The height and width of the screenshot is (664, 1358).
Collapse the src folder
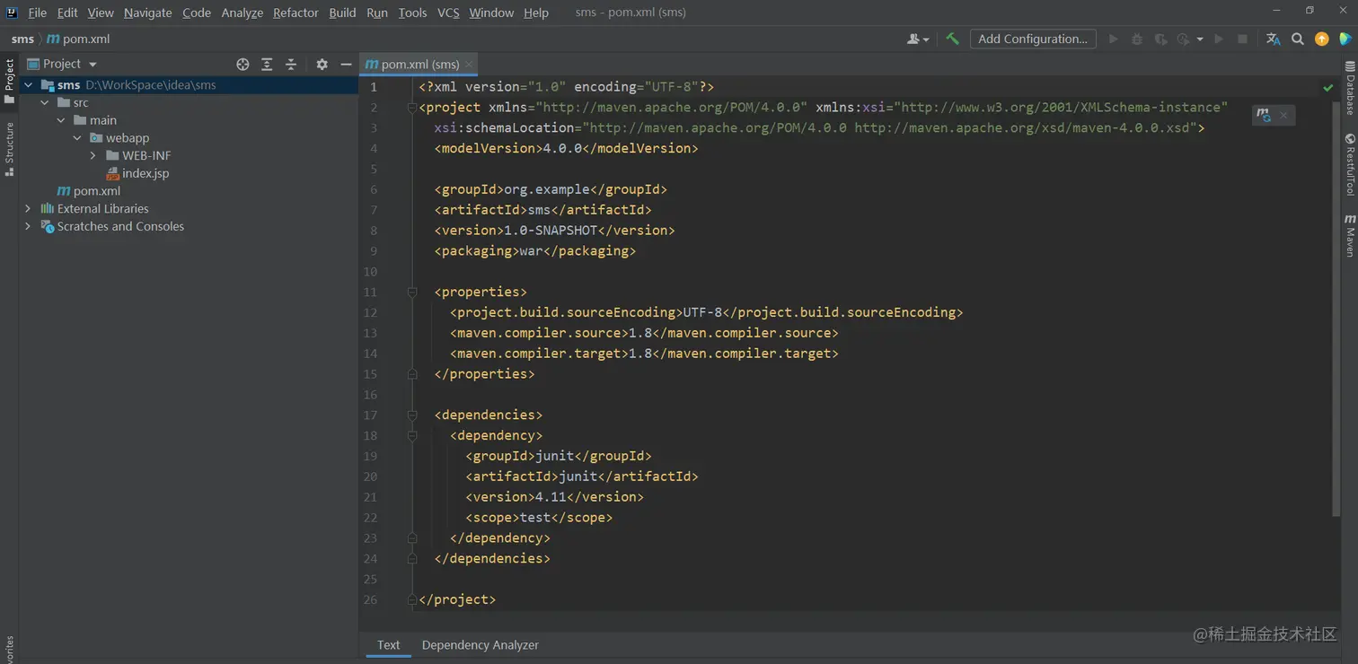pyautogui.click(x=45, y=102)
